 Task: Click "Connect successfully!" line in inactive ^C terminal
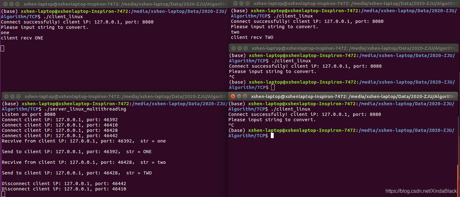pos(305,66)
